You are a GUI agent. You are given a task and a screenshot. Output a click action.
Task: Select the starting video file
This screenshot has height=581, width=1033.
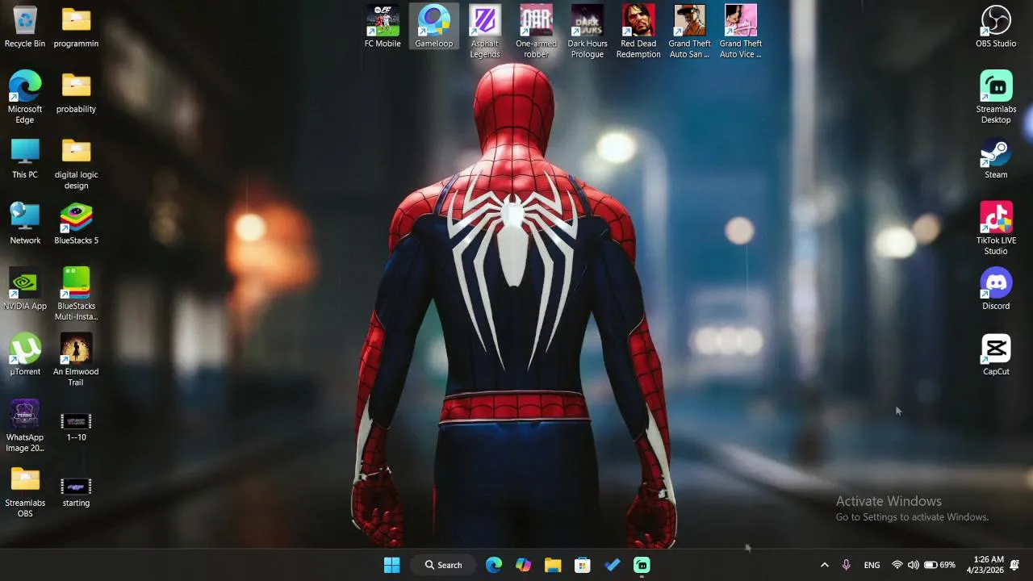point(76,491)
